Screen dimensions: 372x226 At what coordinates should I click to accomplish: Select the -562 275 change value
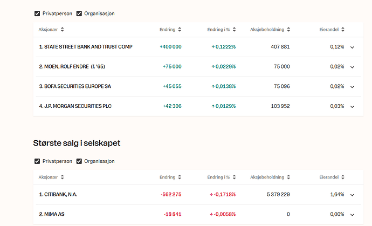pos(171,194)
